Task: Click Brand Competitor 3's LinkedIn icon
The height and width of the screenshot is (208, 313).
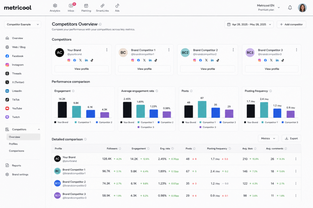Action: [277, 60]
